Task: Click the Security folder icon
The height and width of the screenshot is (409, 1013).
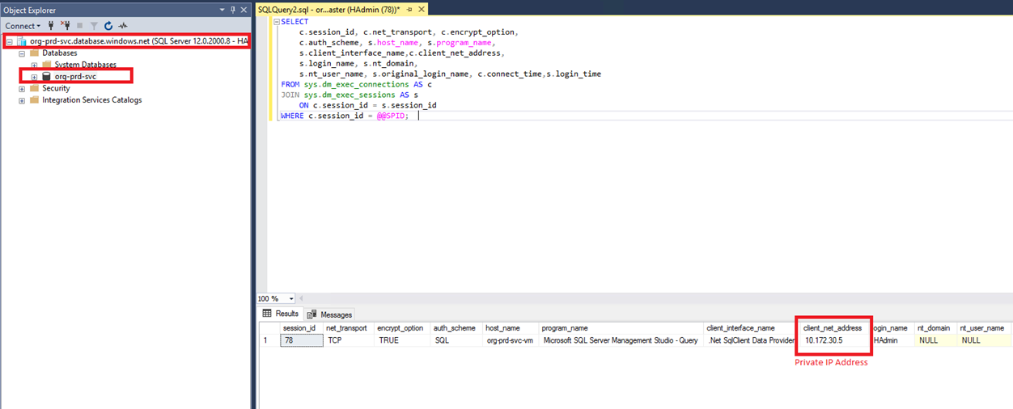Action: [x=34, y=89]
